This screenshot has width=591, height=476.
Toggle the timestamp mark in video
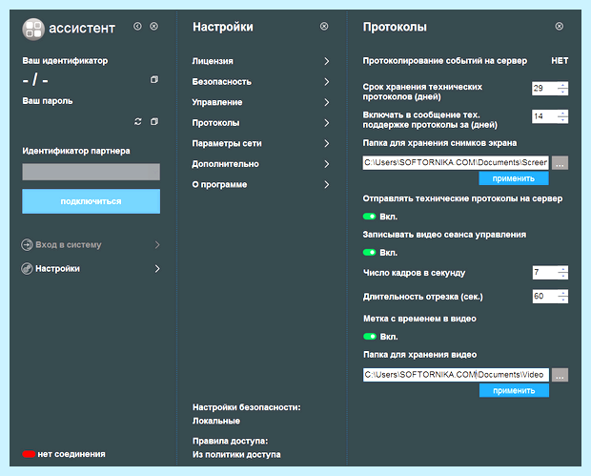[370, 337]
